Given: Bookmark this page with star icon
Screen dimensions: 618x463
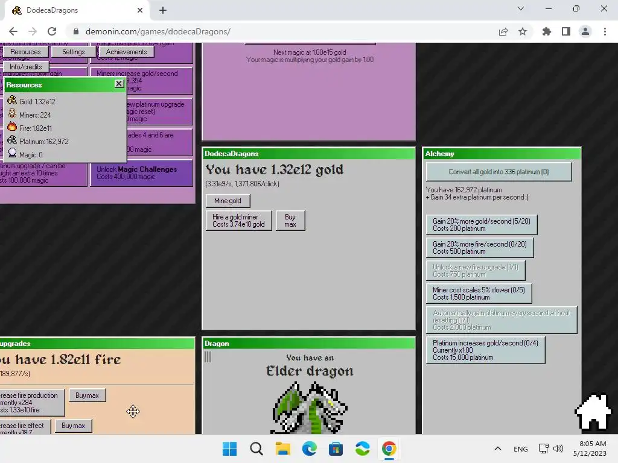Looking at the screenshot, I should click(x=523, y=31).
